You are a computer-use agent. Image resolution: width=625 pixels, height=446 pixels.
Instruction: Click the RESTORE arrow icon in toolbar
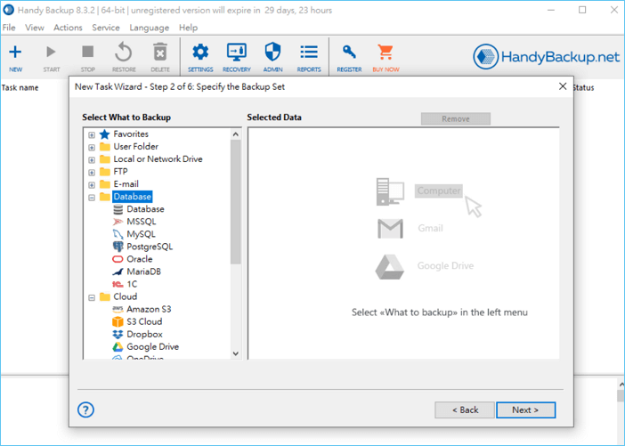click(124, 53)
